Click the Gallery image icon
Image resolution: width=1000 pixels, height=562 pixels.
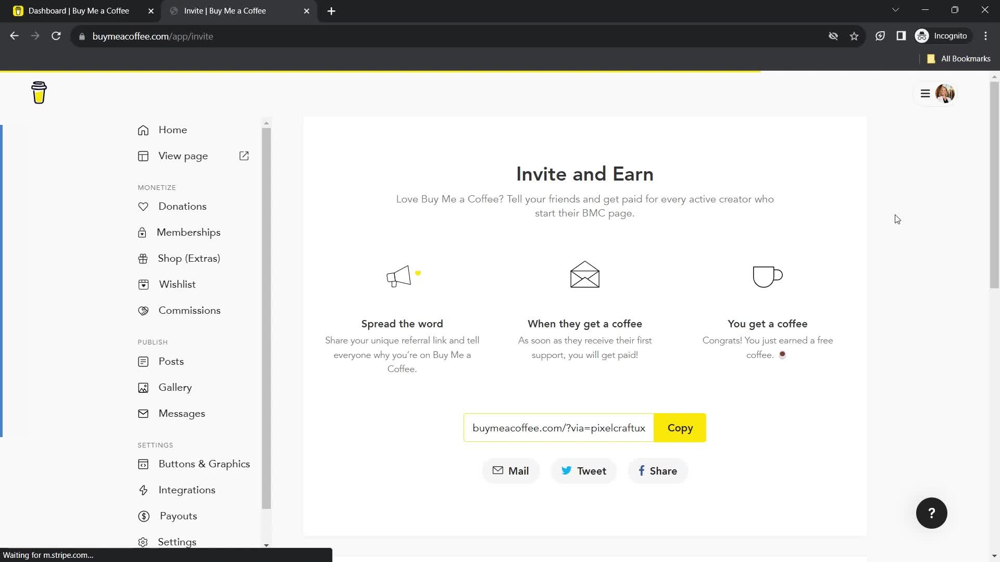tap(143, 388)
